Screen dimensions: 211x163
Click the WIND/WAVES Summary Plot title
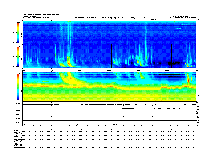[110, 18]
